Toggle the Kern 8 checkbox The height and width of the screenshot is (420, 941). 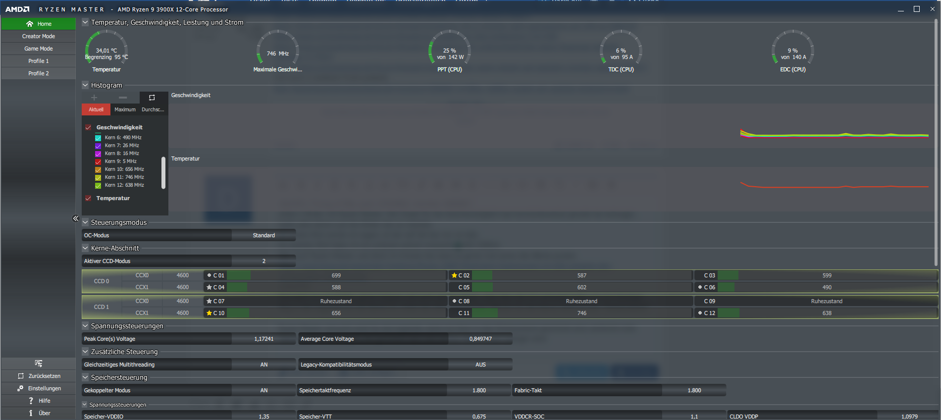point(98,154)
